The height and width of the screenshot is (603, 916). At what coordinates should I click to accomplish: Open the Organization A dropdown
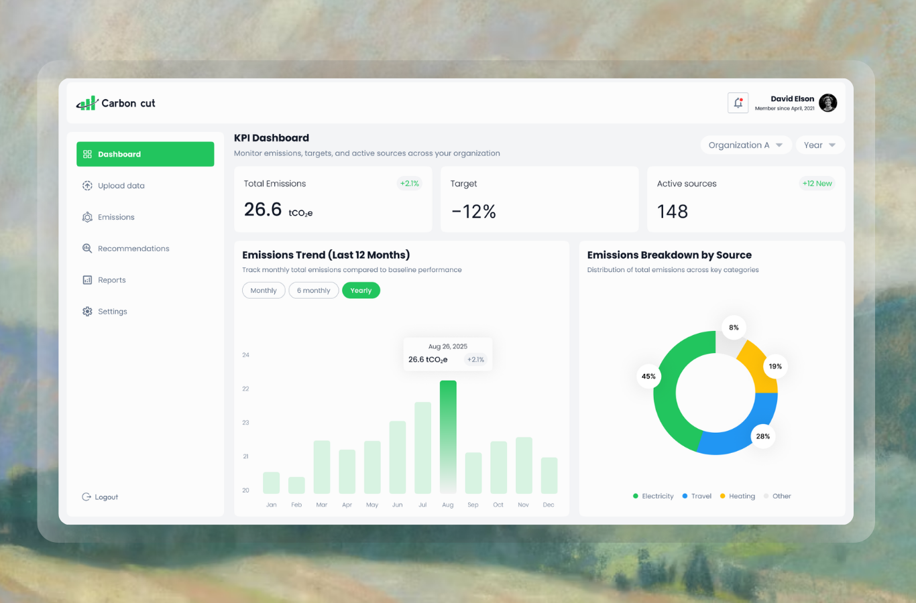tap(746, 145)
